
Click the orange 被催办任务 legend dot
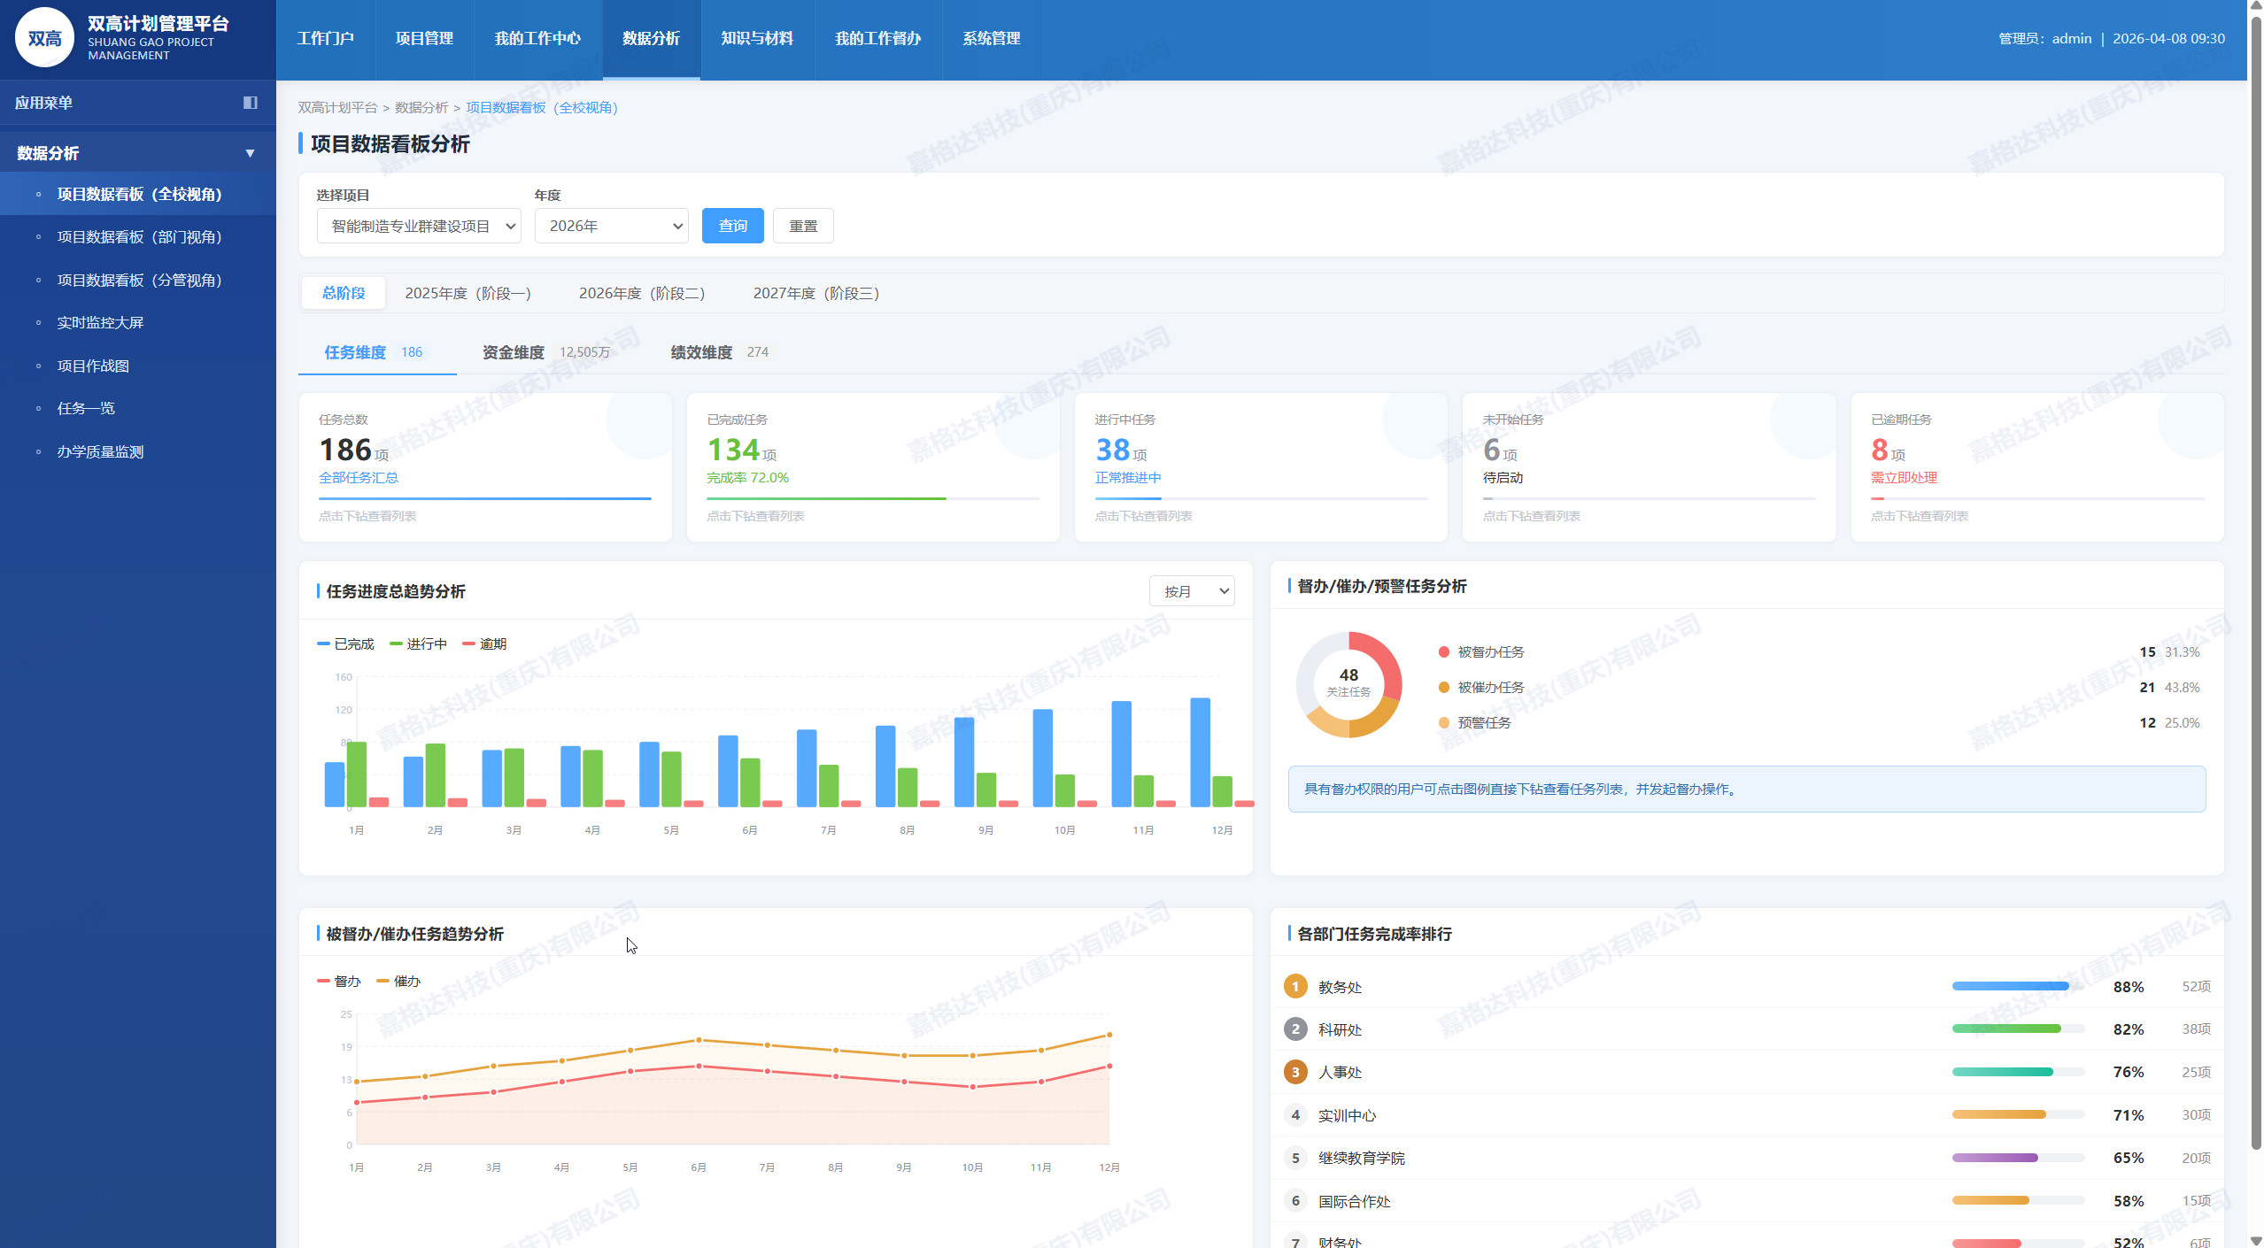pyautogui.click(x=1444, y=688)
